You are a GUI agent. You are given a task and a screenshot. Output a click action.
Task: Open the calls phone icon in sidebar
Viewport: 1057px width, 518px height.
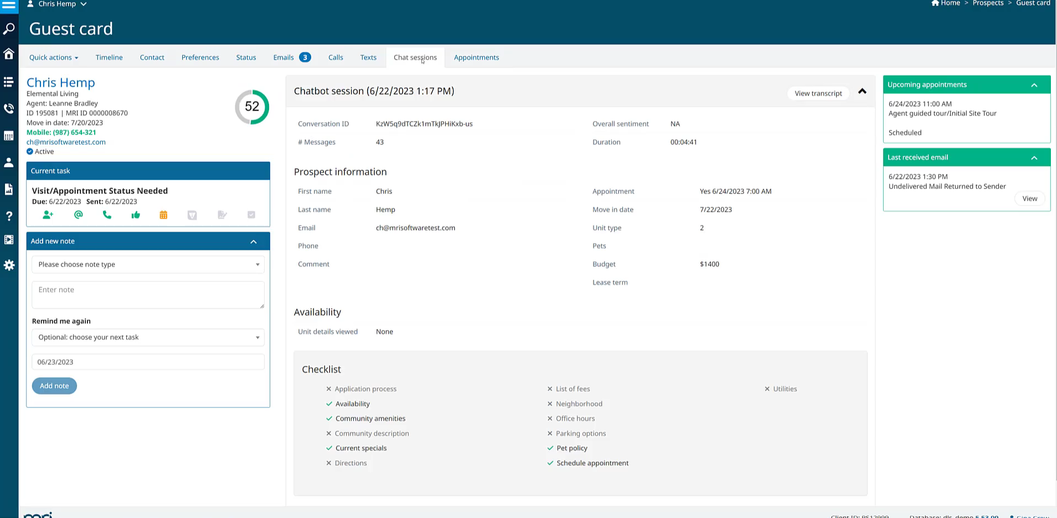pyautogui.click(x=9, y=108)
